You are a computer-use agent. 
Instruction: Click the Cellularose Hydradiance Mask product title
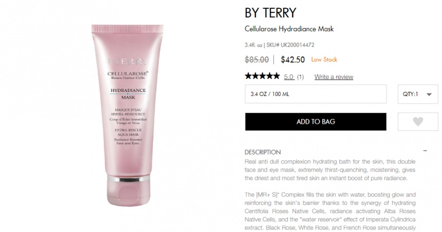click(x=289, y=29)
